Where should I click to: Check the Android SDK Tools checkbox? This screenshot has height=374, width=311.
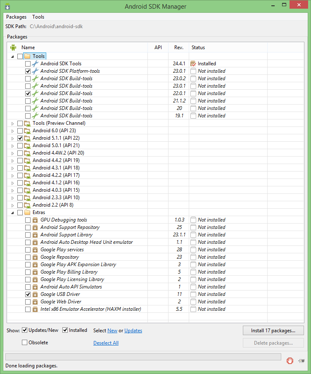(x=28, y=64)
